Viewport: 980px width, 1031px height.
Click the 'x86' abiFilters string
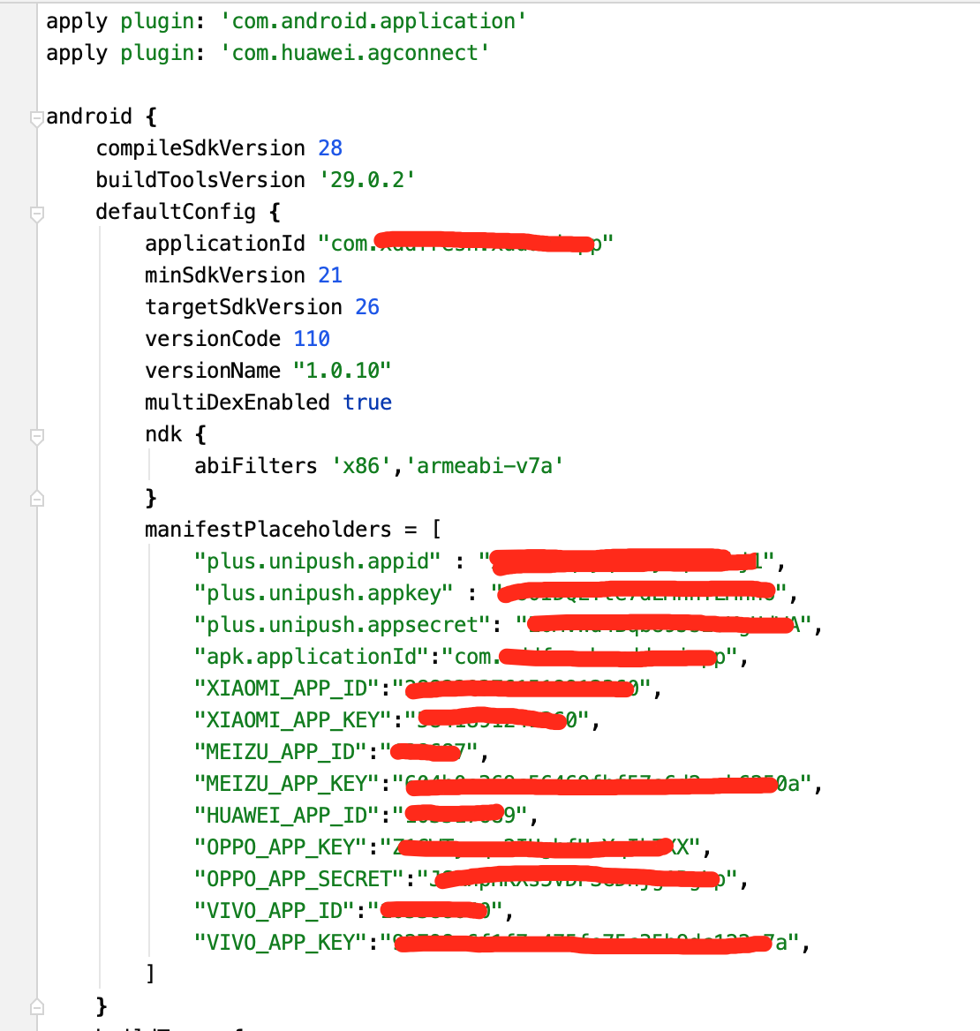(361, 466)
